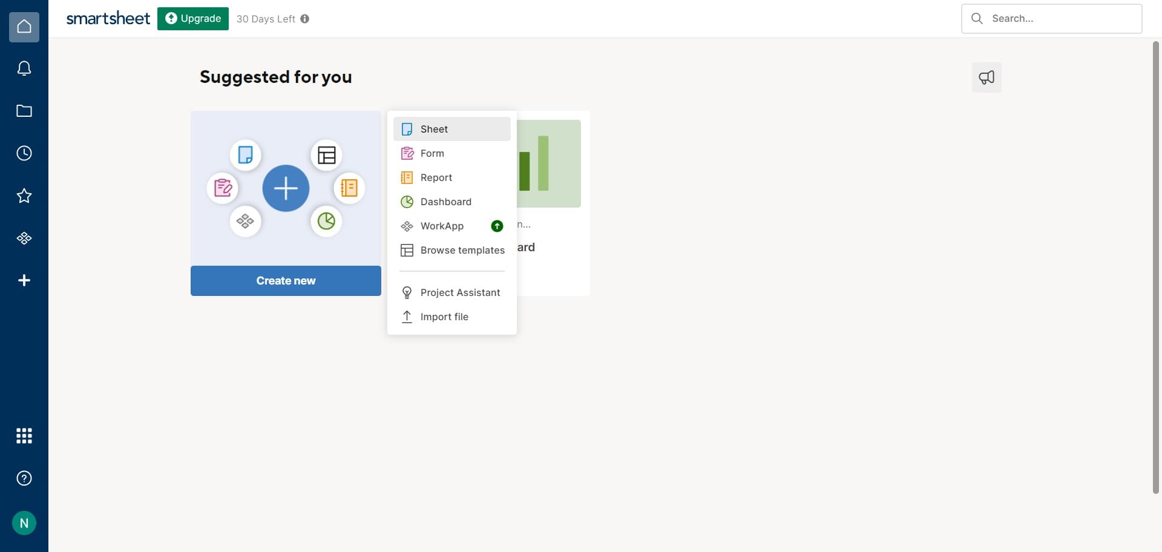The height and width of the screenshot is (552, 1162).
Task: Open the search magnifier icon
Action: pos(977,18)
